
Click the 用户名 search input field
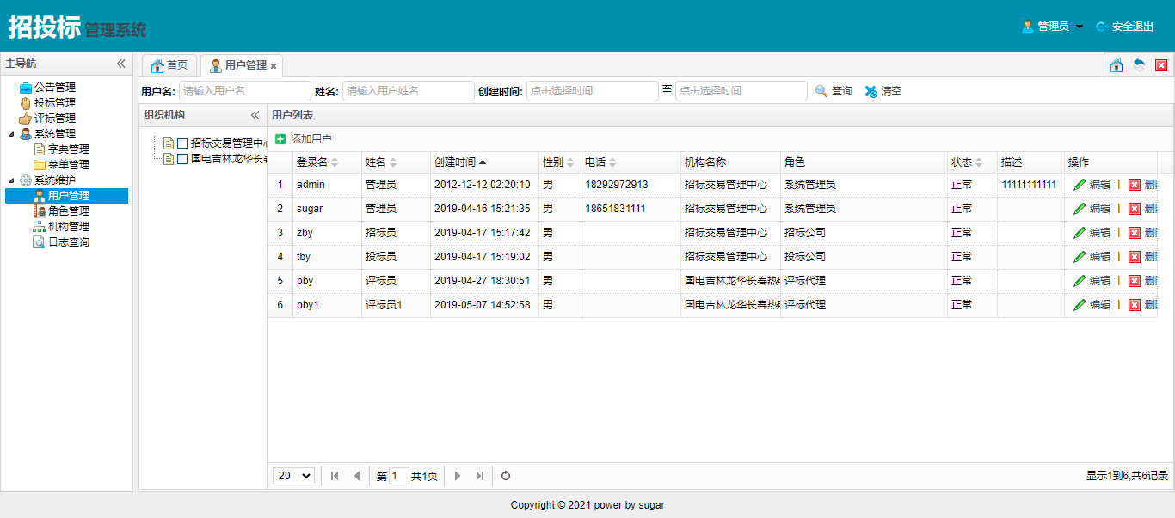(244, 91)
